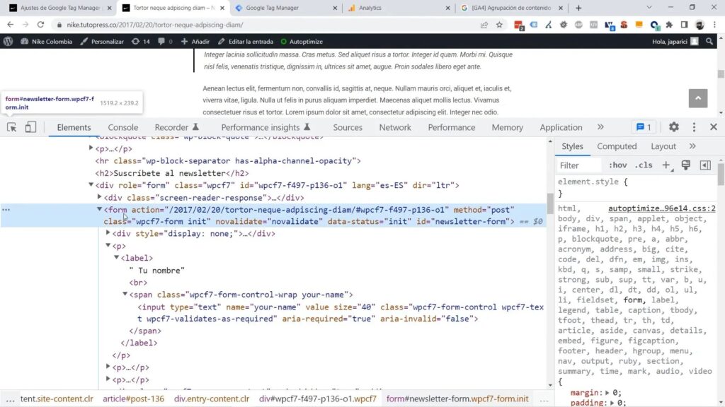Open the Chrome three-dot menu

[715, 25]
